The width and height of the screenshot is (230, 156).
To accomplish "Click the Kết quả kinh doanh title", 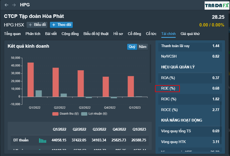I will click(28, 46).
